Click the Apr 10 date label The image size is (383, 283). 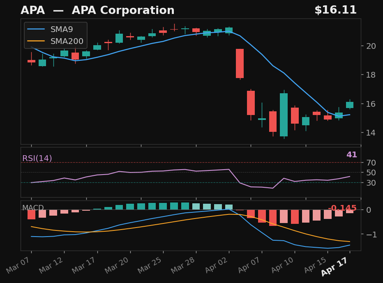283,265
